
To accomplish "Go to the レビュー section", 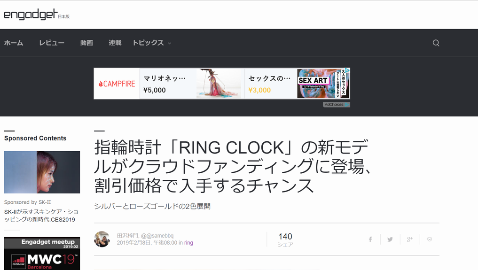I will coord(52,43).
